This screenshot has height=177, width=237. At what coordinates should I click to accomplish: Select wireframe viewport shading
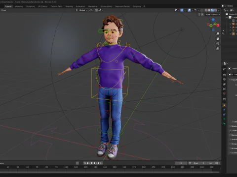206,10
